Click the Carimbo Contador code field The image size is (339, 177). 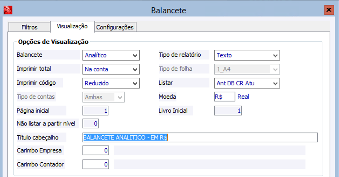tap(96, 165)
